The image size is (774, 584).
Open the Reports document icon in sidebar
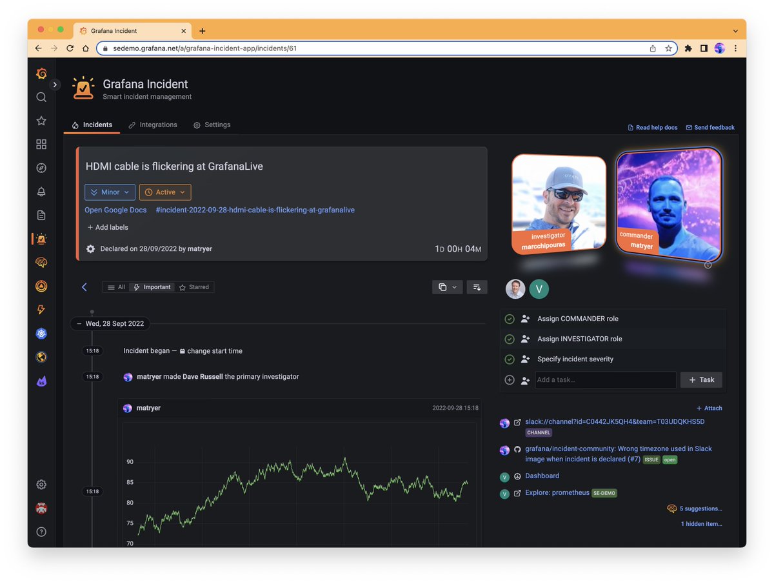click(41, 215)
